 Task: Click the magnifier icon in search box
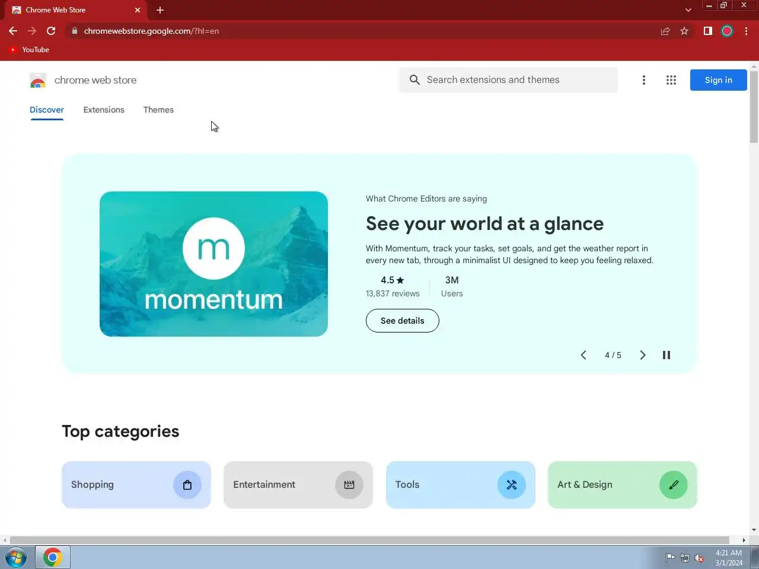tap(414, 80)
